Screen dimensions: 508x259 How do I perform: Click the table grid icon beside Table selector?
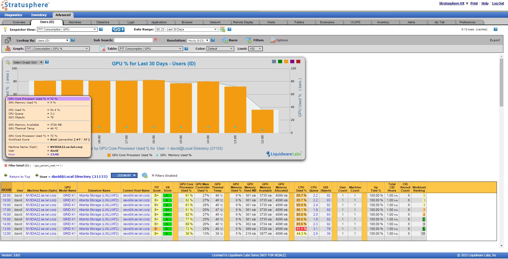coord(102,49)
